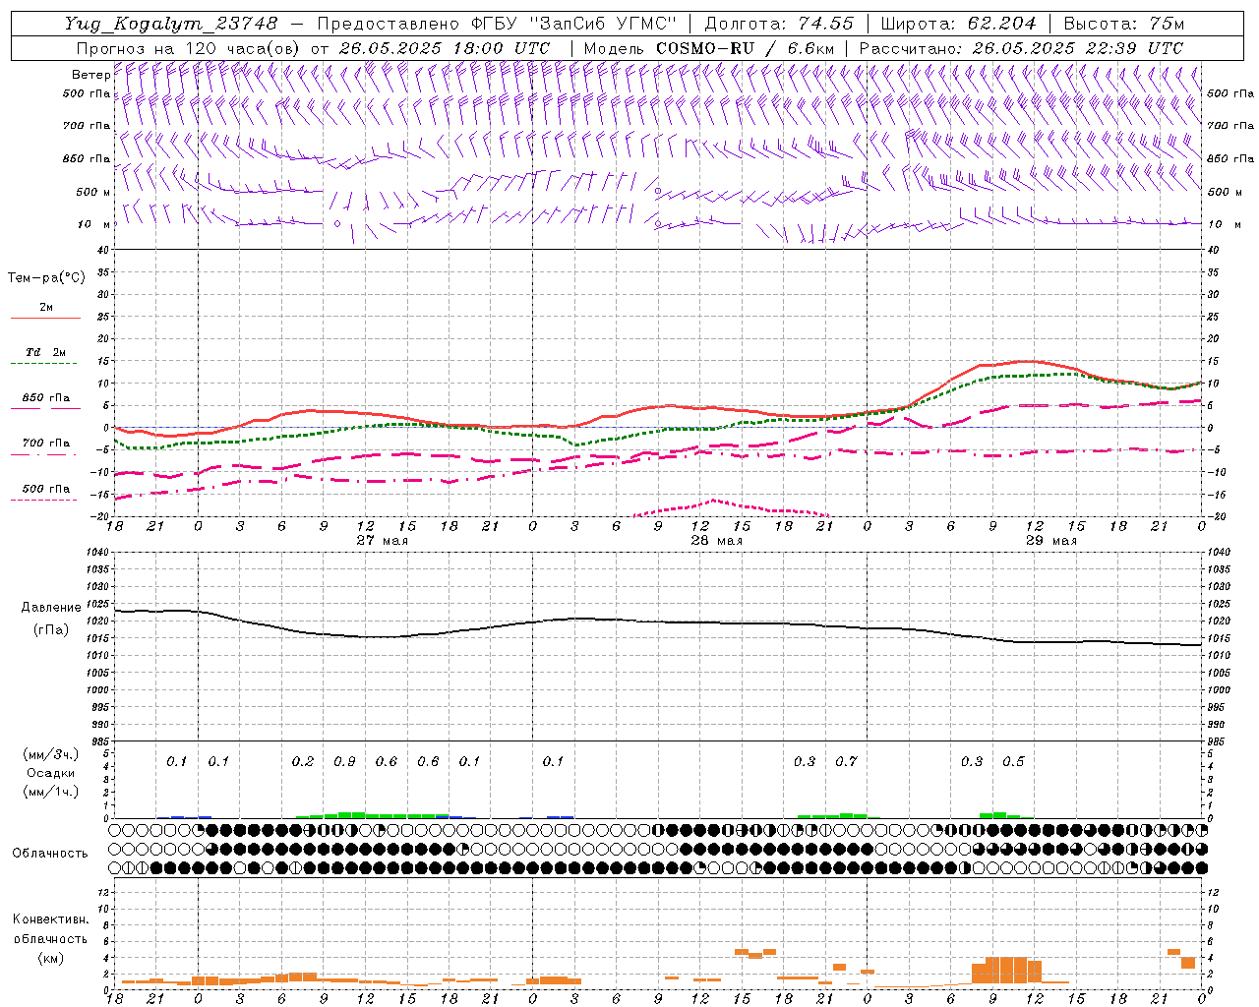Click the 500 гПа temperature legend entry
The width and height of the screenshot is (1259, 1007).
click(x=46, y=489)
